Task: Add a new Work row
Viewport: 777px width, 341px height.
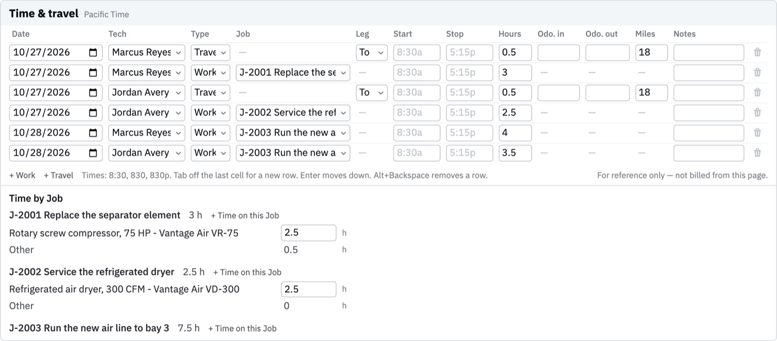Action: 22,176
